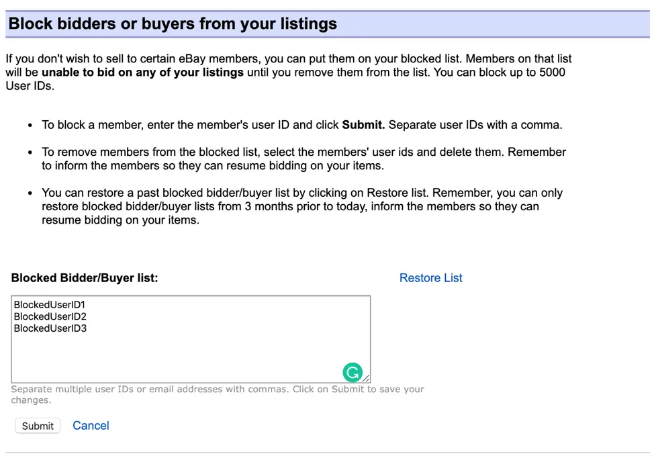This screenshot has width=654, height=460.
Task: Click the bold word 'Submit.' in the first bullet
Action: click(x=363, y=125)
